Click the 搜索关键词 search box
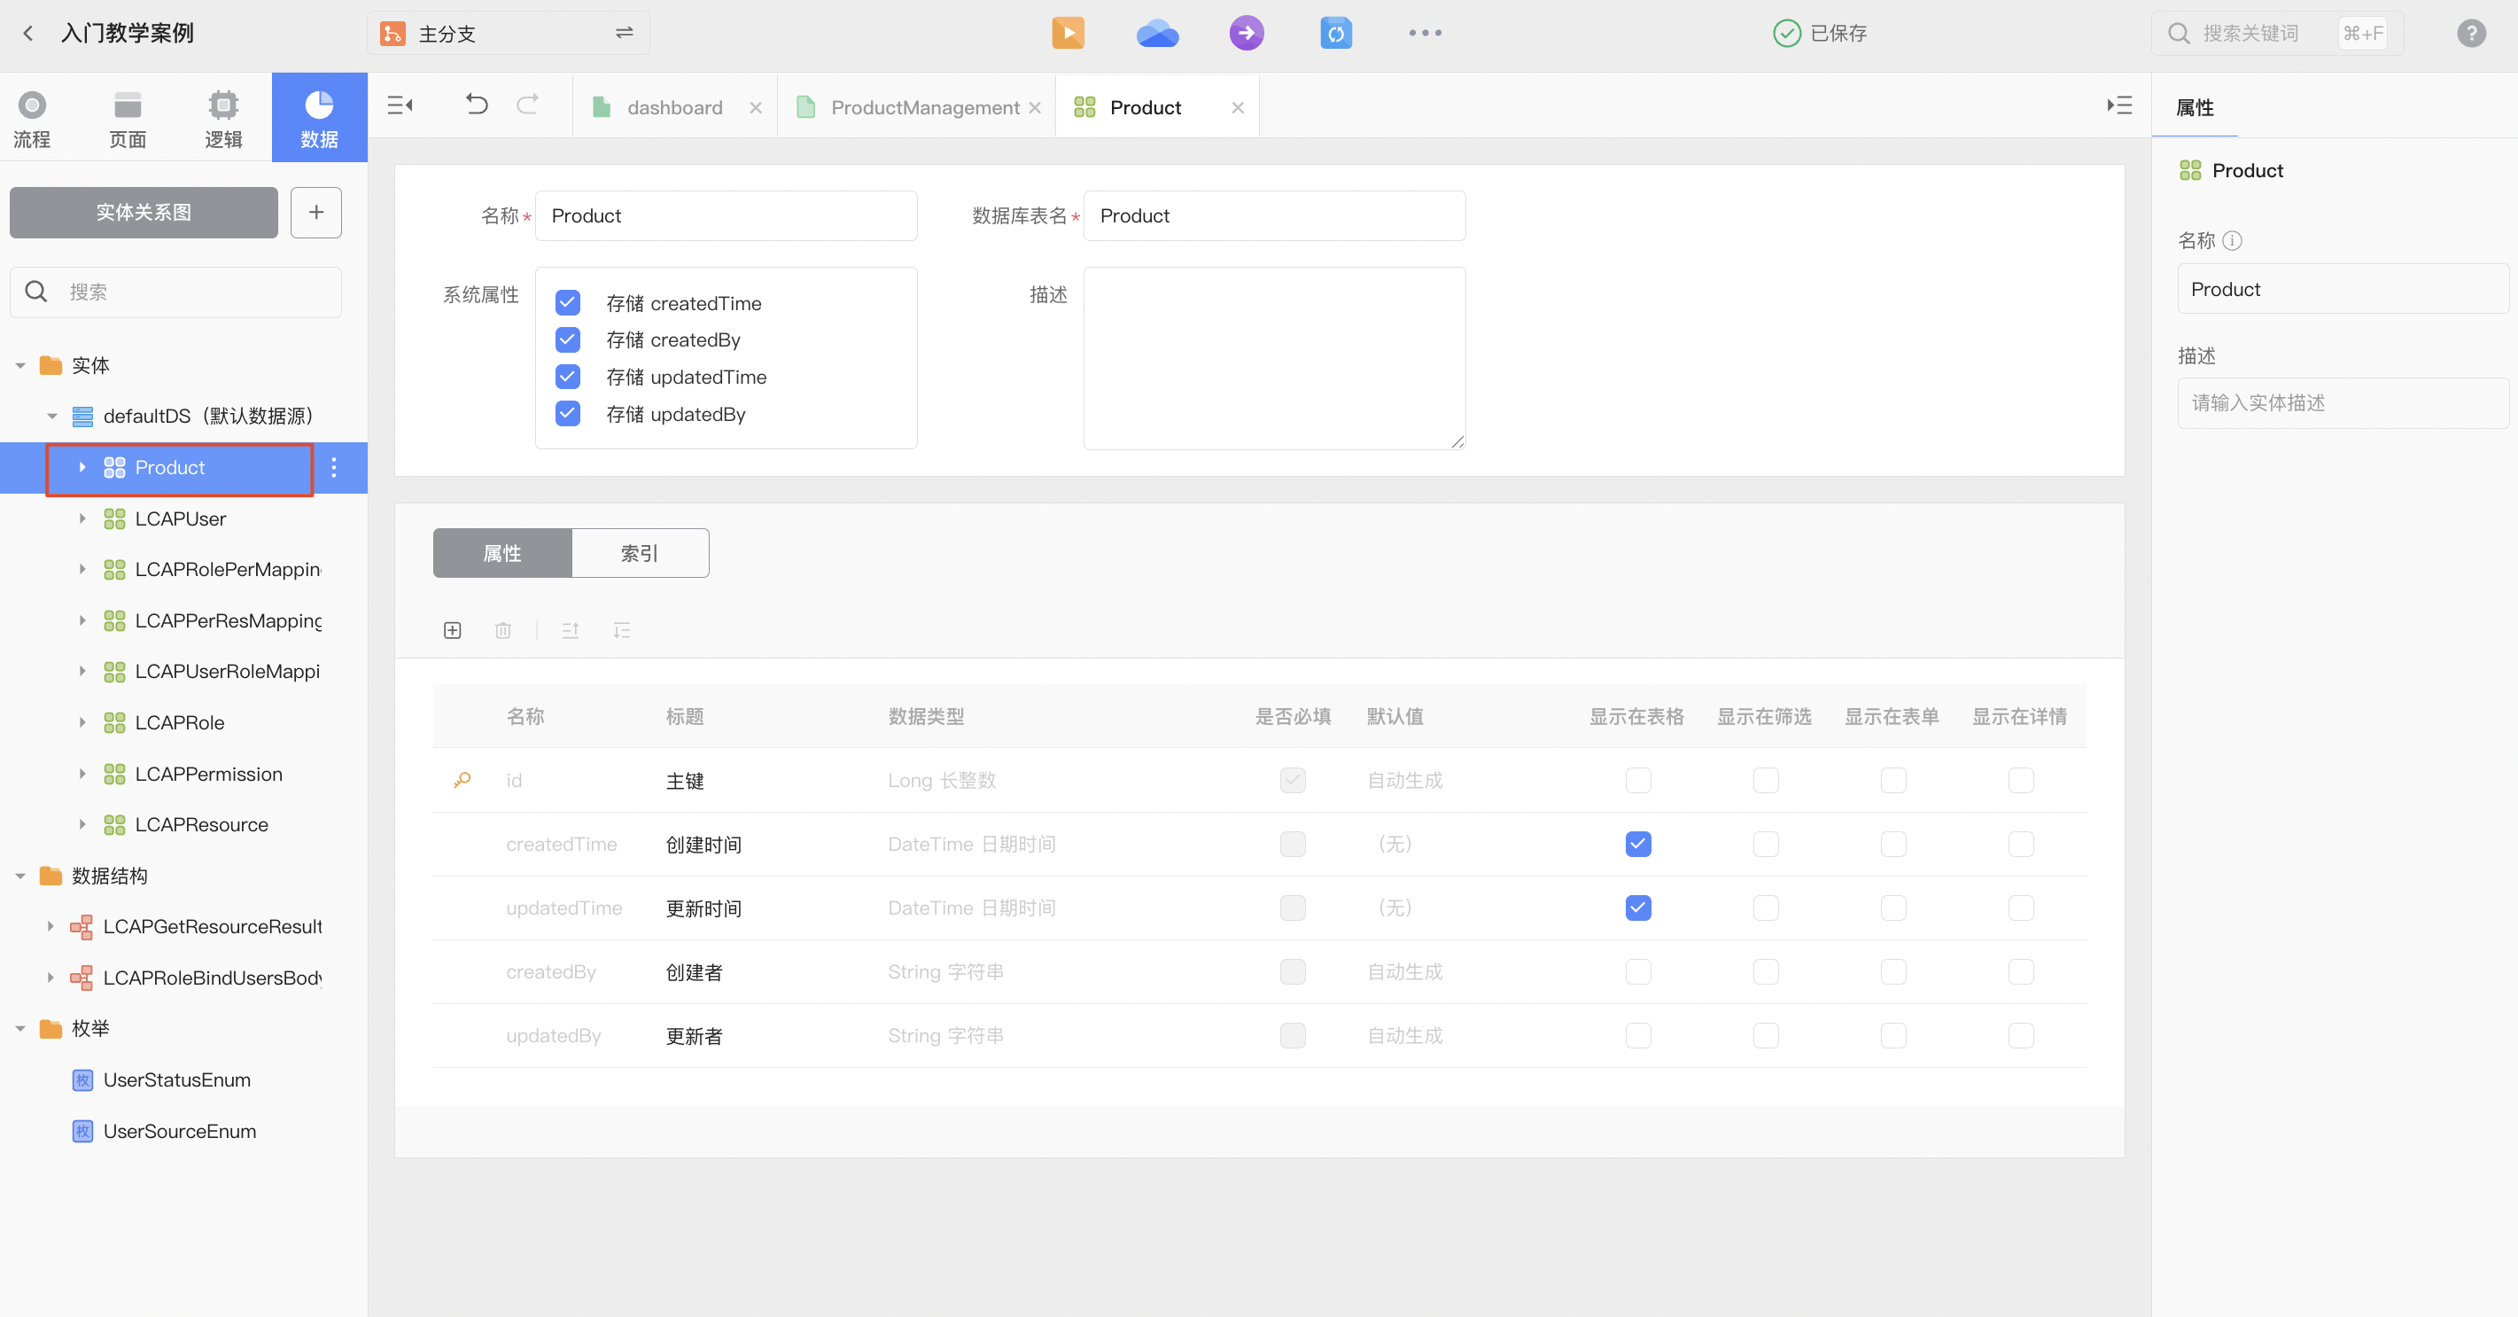2518x1317 pixels. (x=2276, y=34)
